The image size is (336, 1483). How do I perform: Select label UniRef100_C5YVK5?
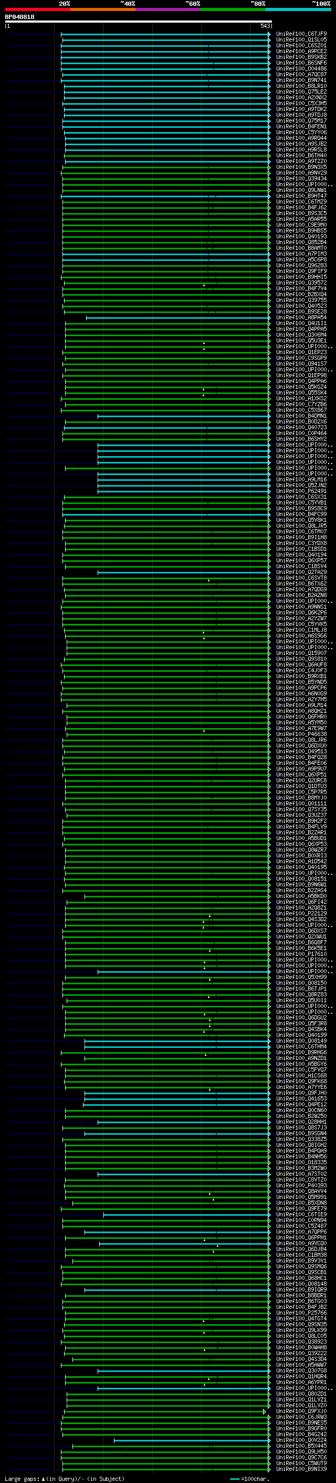301,624
